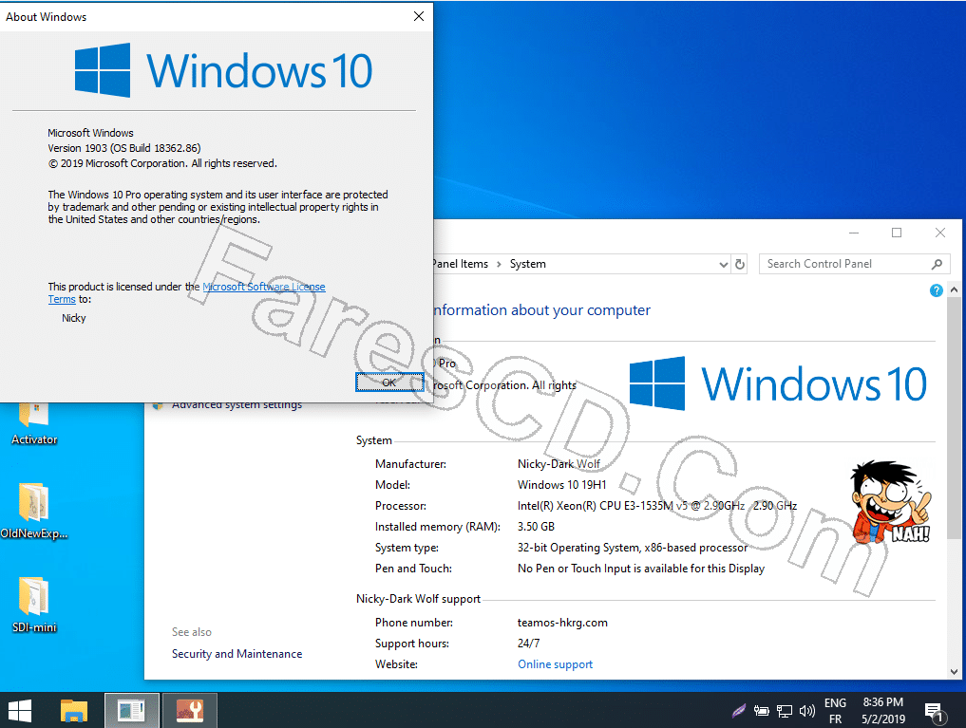Switch input language ENG FR indicator
The image size is (966, 728).
pyautogui.click(x=835, y=711)
